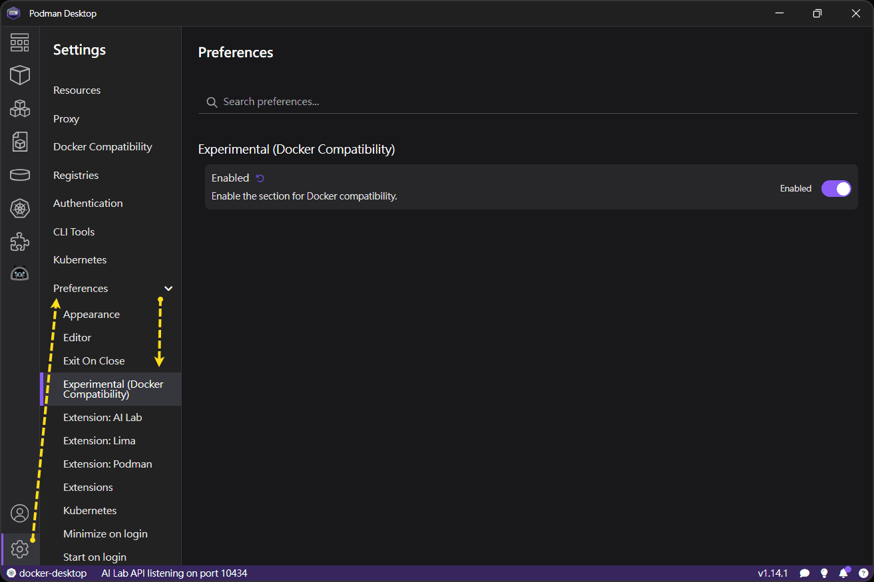Open the AI Lab robot icon
The height and width of the screenshot is (582, 874).
pyautogui.click(x=20, y=273)
